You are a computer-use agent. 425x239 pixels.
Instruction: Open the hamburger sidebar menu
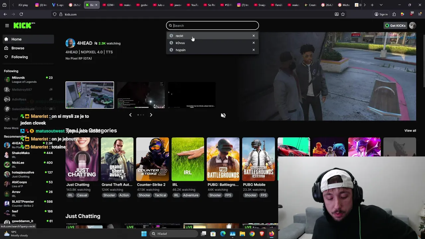7,26
